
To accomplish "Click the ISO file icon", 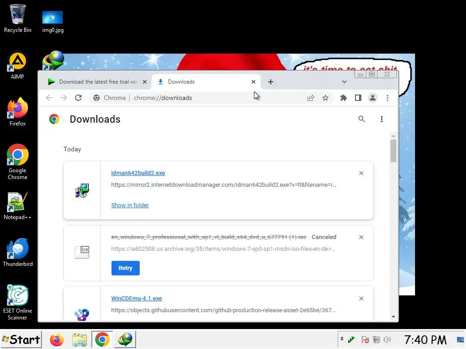I will click(x=82, y=252).
